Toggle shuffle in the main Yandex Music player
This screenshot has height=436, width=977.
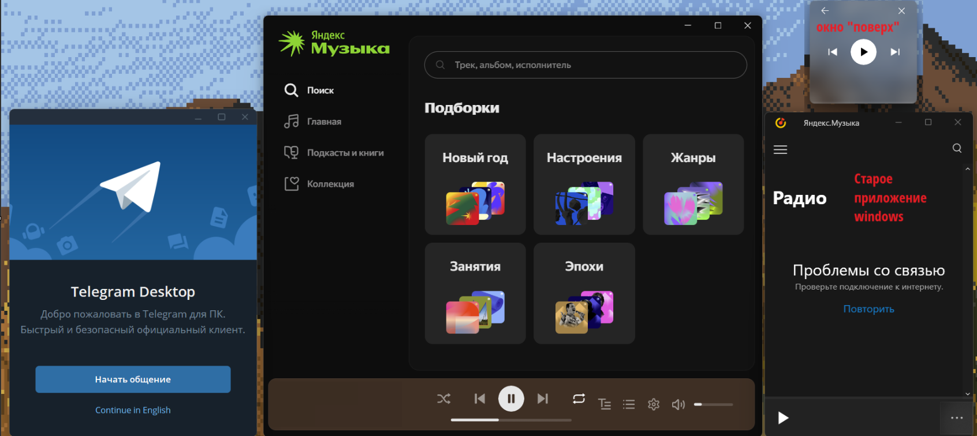[x=443, y=399]
